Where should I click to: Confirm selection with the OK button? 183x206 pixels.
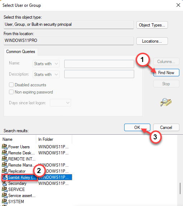[x=137, y=127]
